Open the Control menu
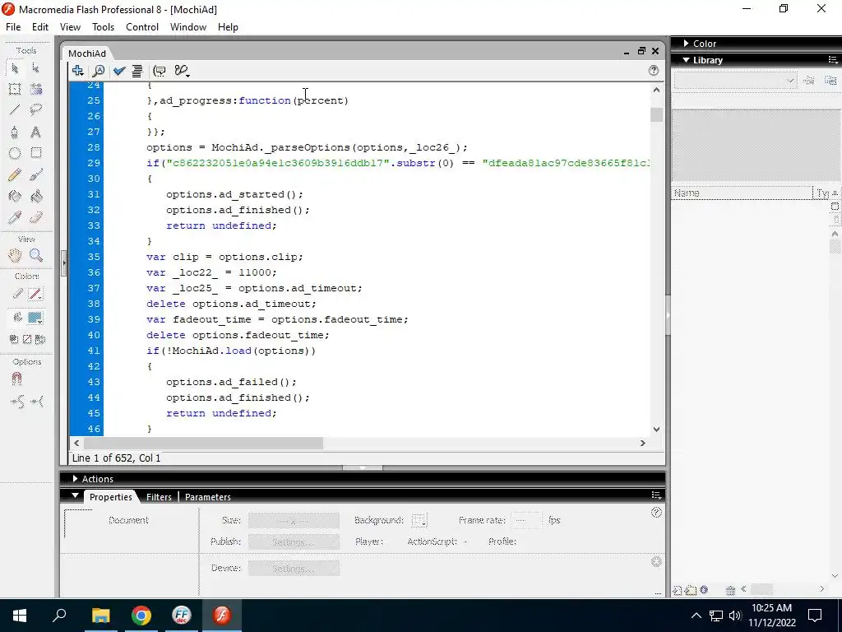The image size is (842, 632). click(142, 27)
